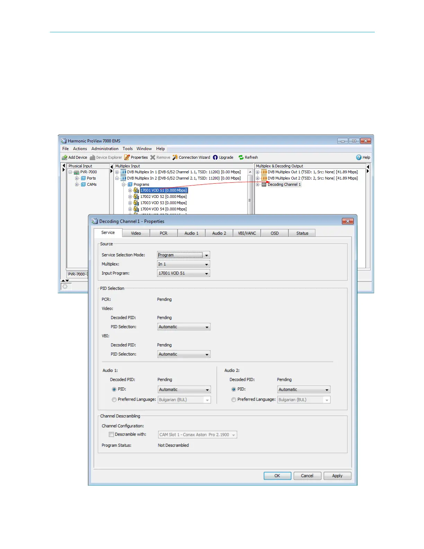
Task: Expand the DVB Multiplex Out 1 node
Action: tap(257, 172)
